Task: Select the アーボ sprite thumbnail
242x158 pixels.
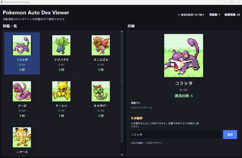Action: [x=22, y=91]
